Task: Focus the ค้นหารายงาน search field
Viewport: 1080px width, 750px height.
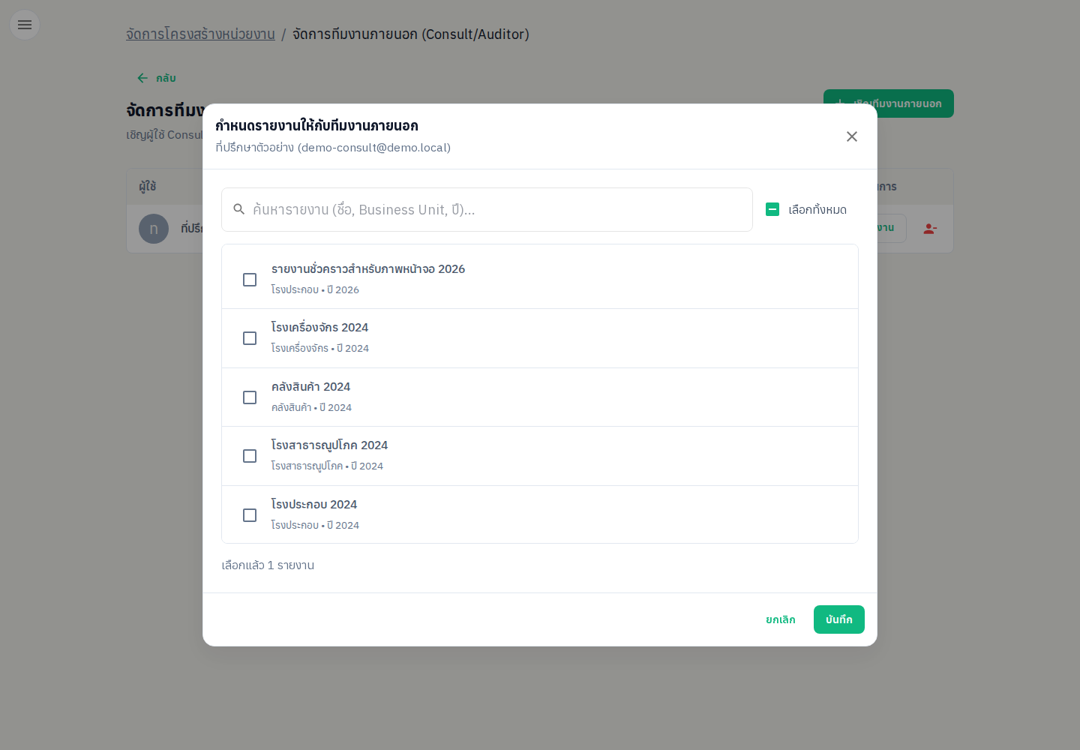Action: click(x=487, y=210)
